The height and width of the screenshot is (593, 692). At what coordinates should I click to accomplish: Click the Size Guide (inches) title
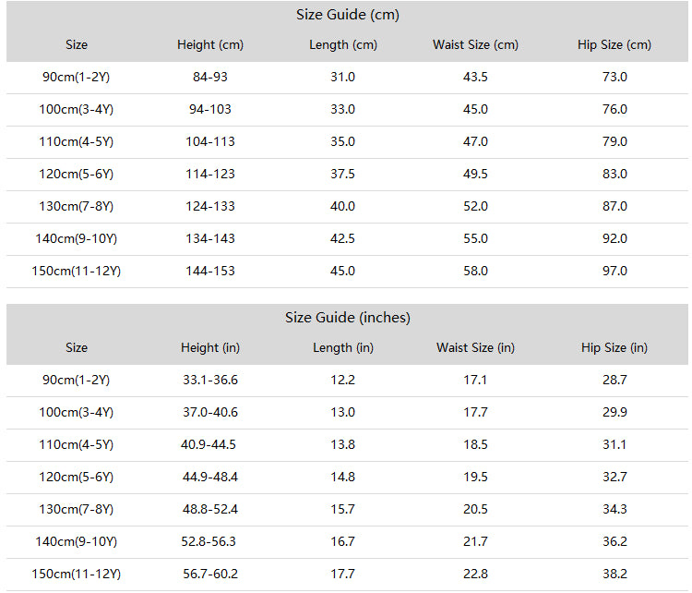click(x=347, y=318)
